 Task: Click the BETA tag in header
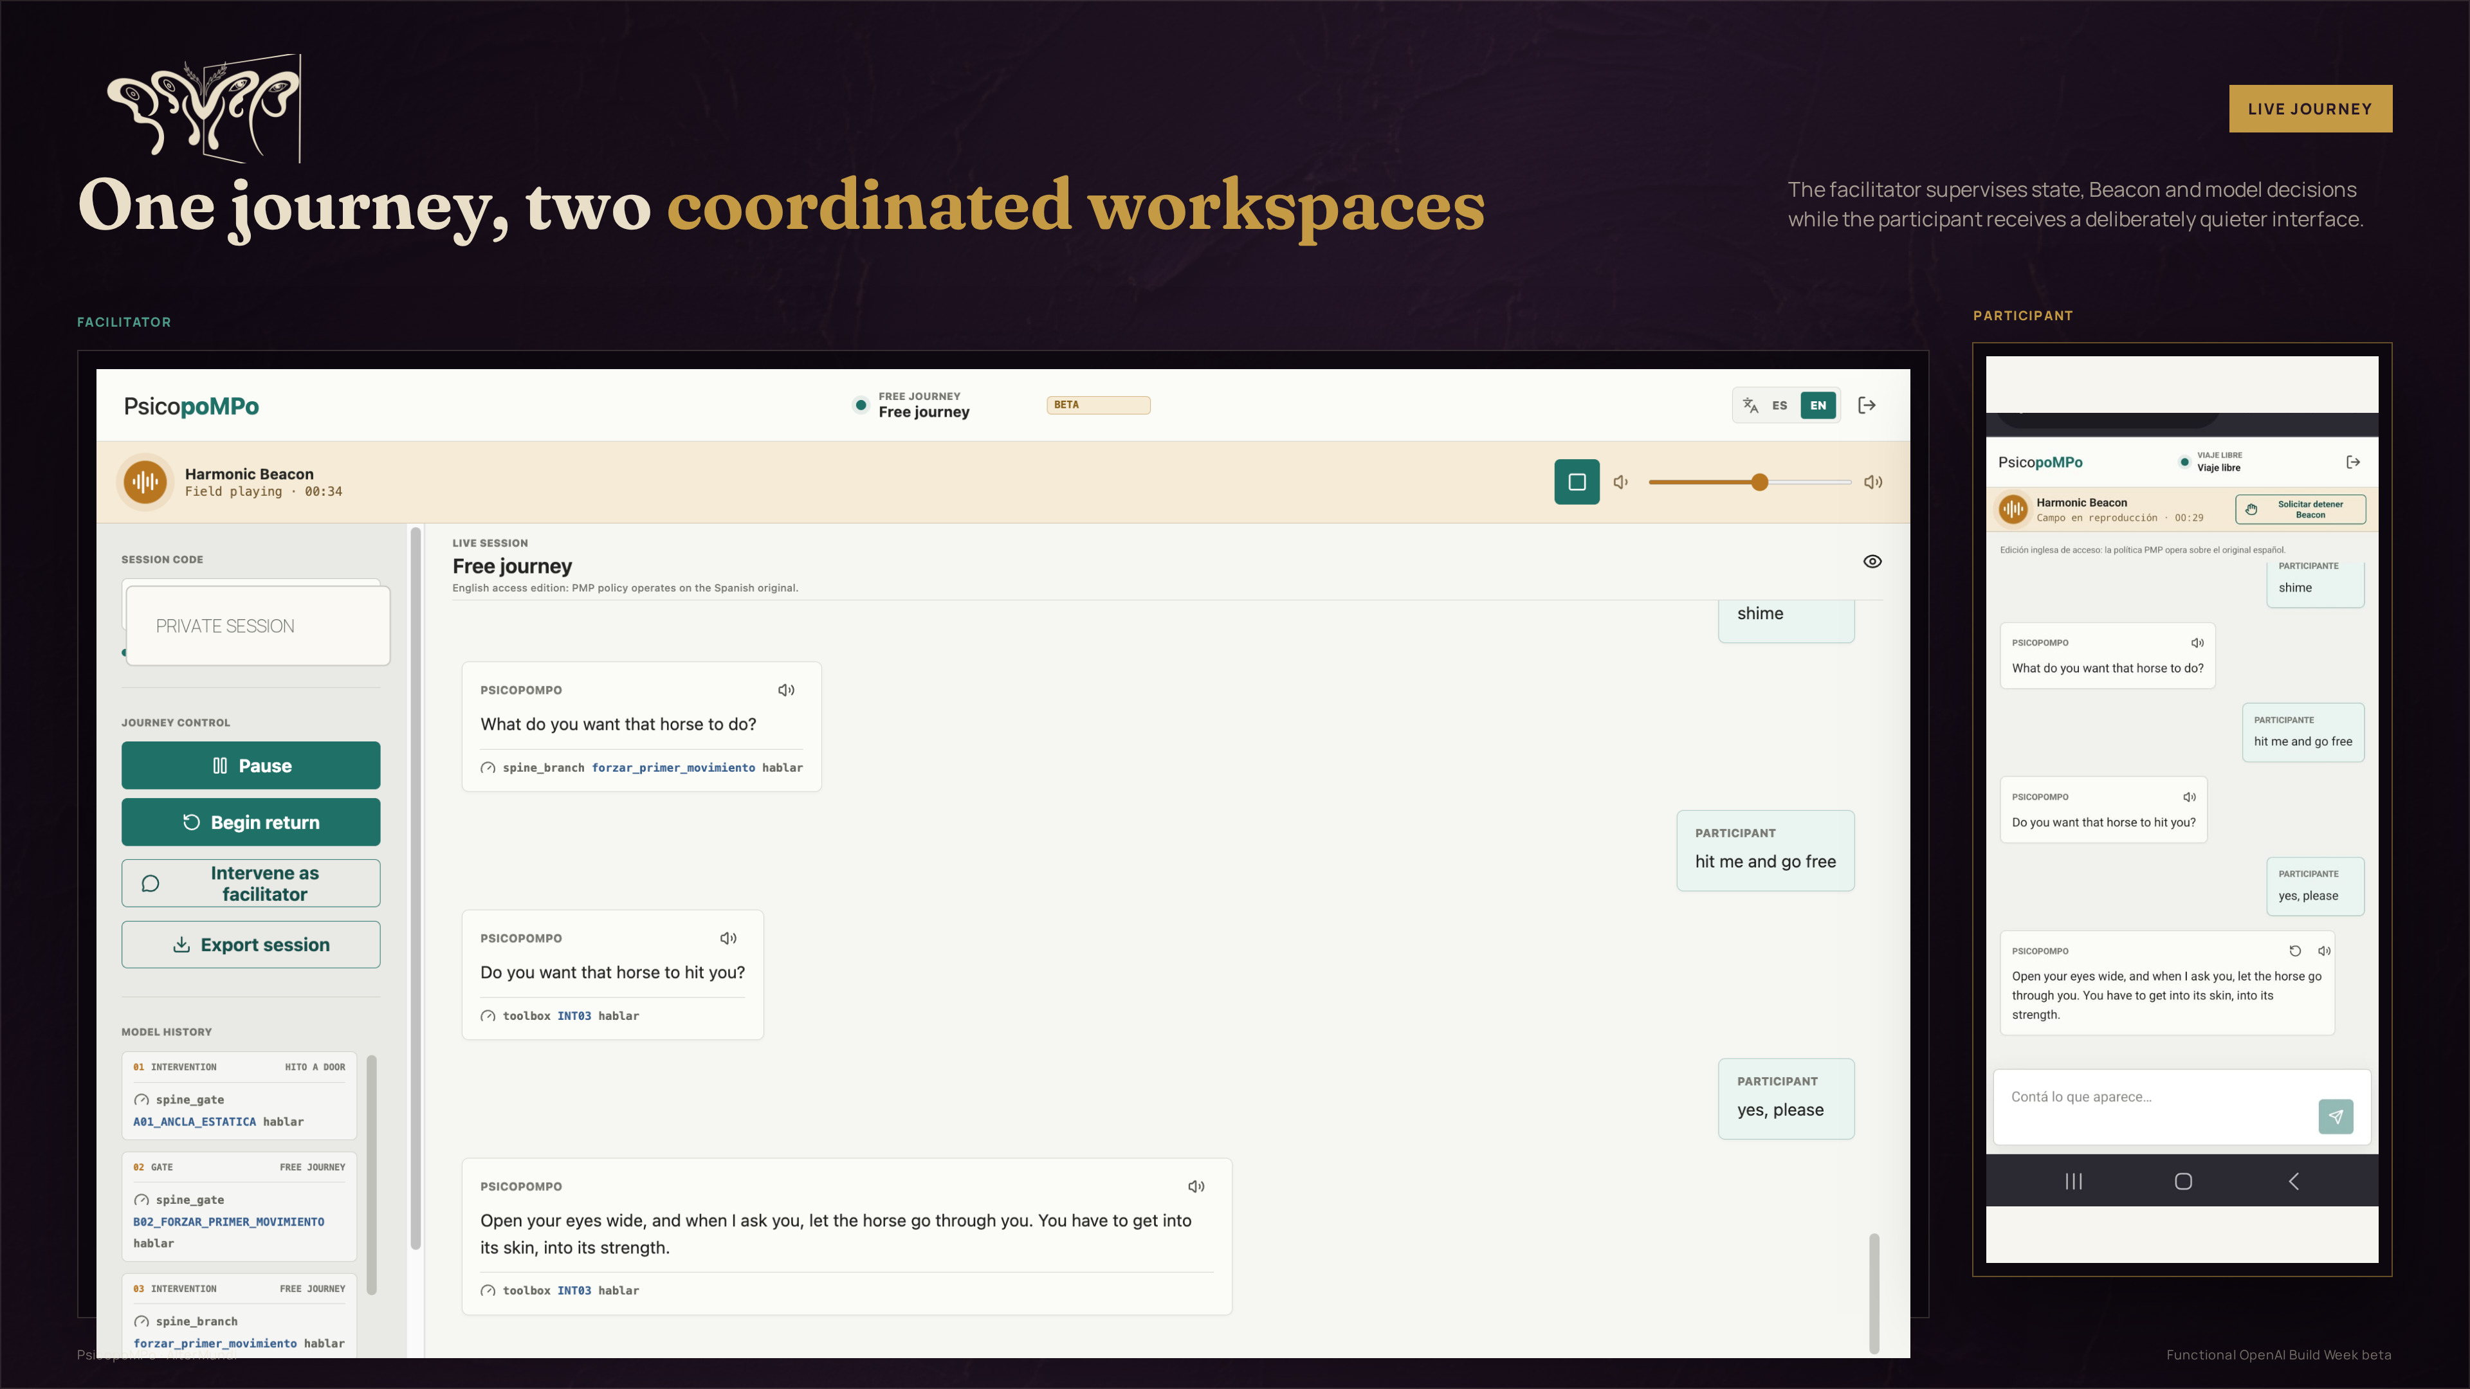1098,404
